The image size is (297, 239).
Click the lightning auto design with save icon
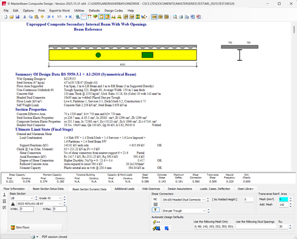pos(156,229)
